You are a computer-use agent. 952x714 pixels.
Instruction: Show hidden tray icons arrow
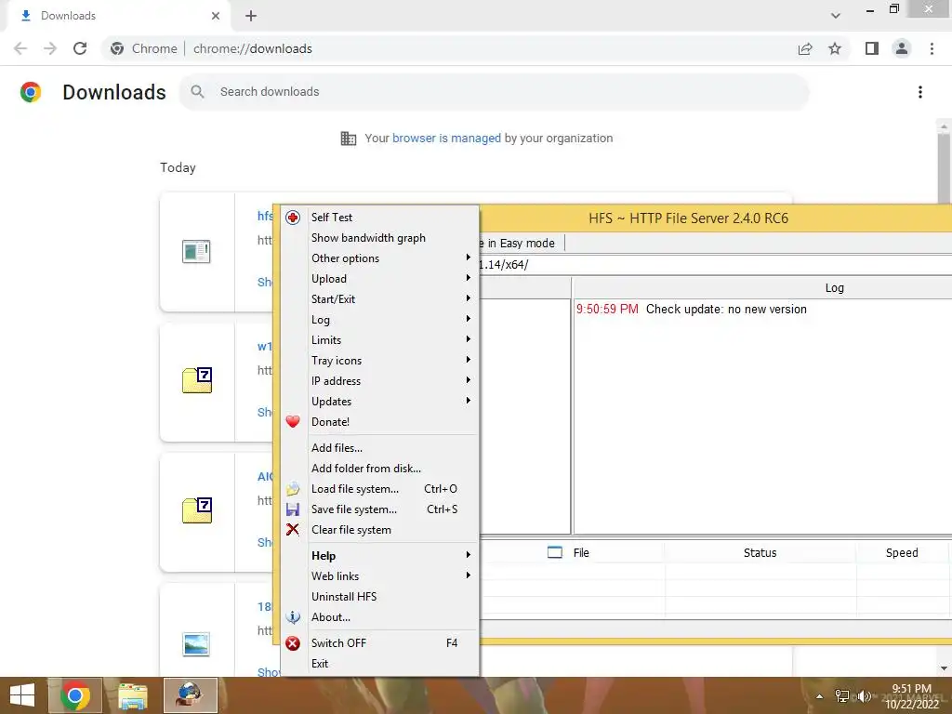click(x=820, y=696)
